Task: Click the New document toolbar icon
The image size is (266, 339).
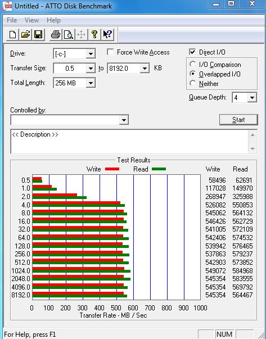Action: coord(12,35)
